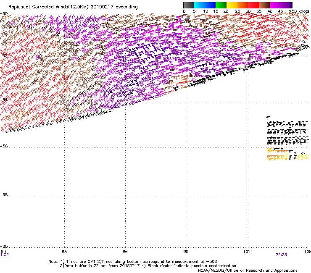Click the legend number '40'

[x=270, y=11]
